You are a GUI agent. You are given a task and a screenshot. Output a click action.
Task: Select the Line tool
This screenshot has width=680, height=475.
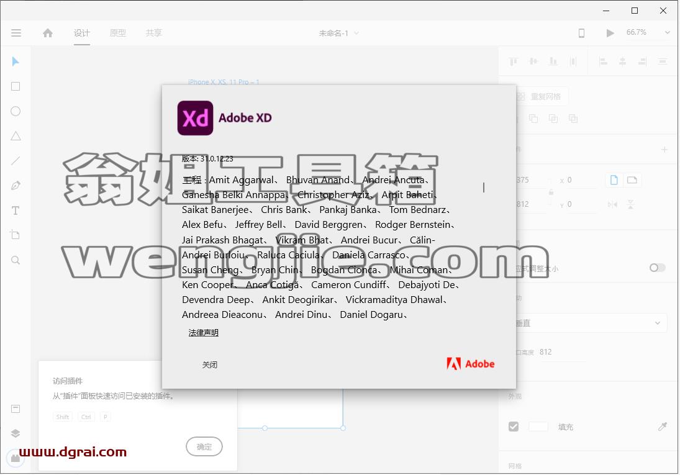16,161
